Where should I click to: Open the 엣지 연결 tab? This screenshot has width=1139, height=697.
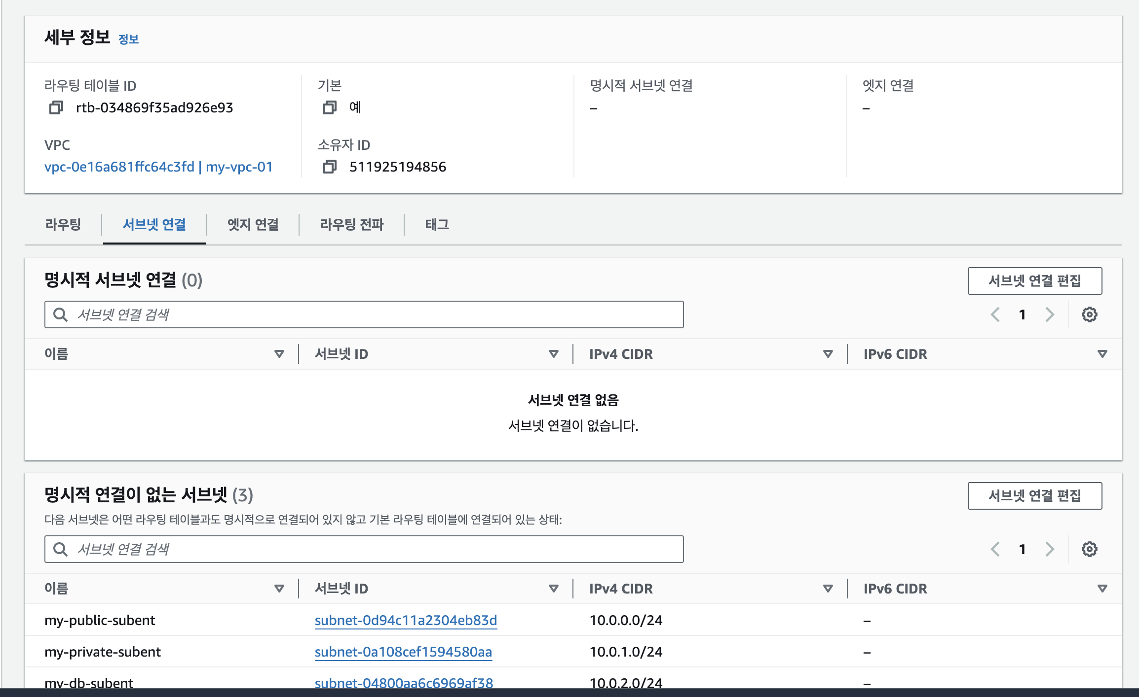(253, 225)
